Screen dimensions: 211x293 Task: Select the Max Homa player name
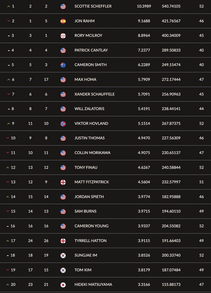(x=85, y=79)
